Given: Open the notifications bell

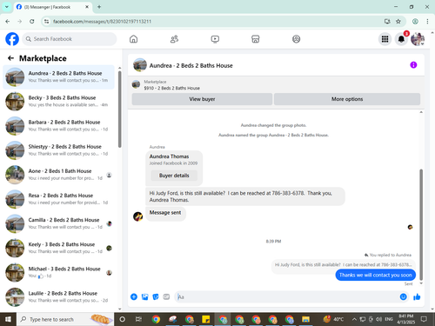Looking at the screenshot, I should coord(401,39).
